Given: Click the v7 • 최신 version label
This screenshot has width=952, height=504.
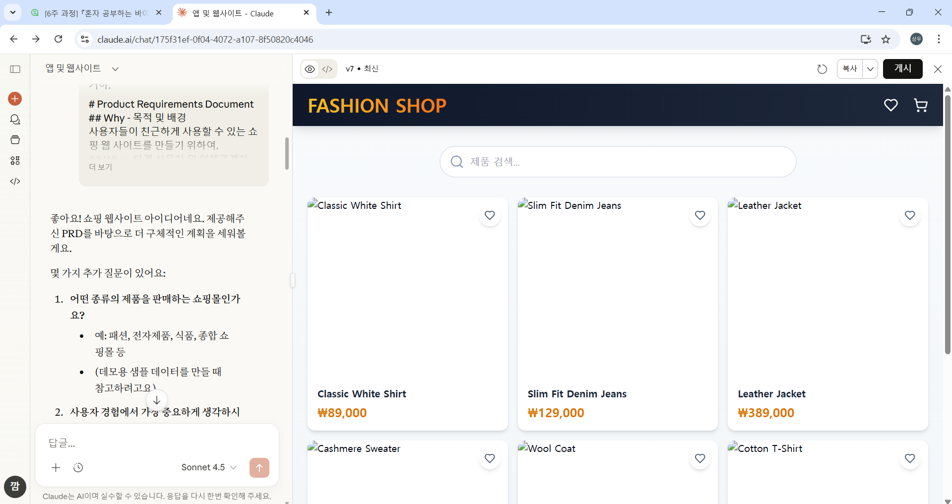Looking at the screenshot, I should pyautogui.click(x=362, y=69).
